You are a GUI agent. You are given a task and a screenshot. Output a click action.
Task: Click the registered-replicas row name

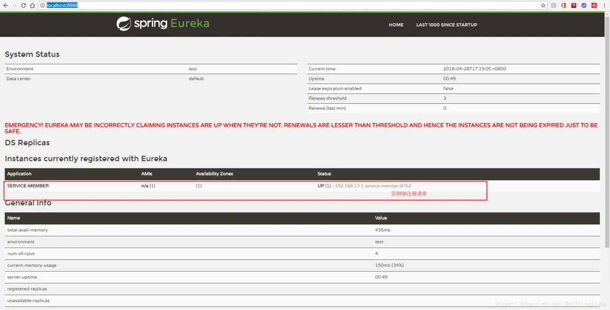[27, 289]
